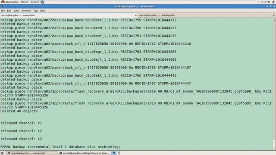Open the Tabs menu
Image resolution: width=276 pixels, height=155 pixels.
pyautogui.click(x=35, y=11)
